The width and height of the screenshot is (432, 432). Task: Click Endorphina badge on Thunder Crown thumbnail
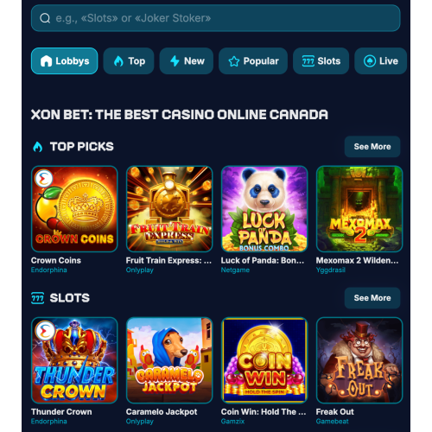click(45, 330)
